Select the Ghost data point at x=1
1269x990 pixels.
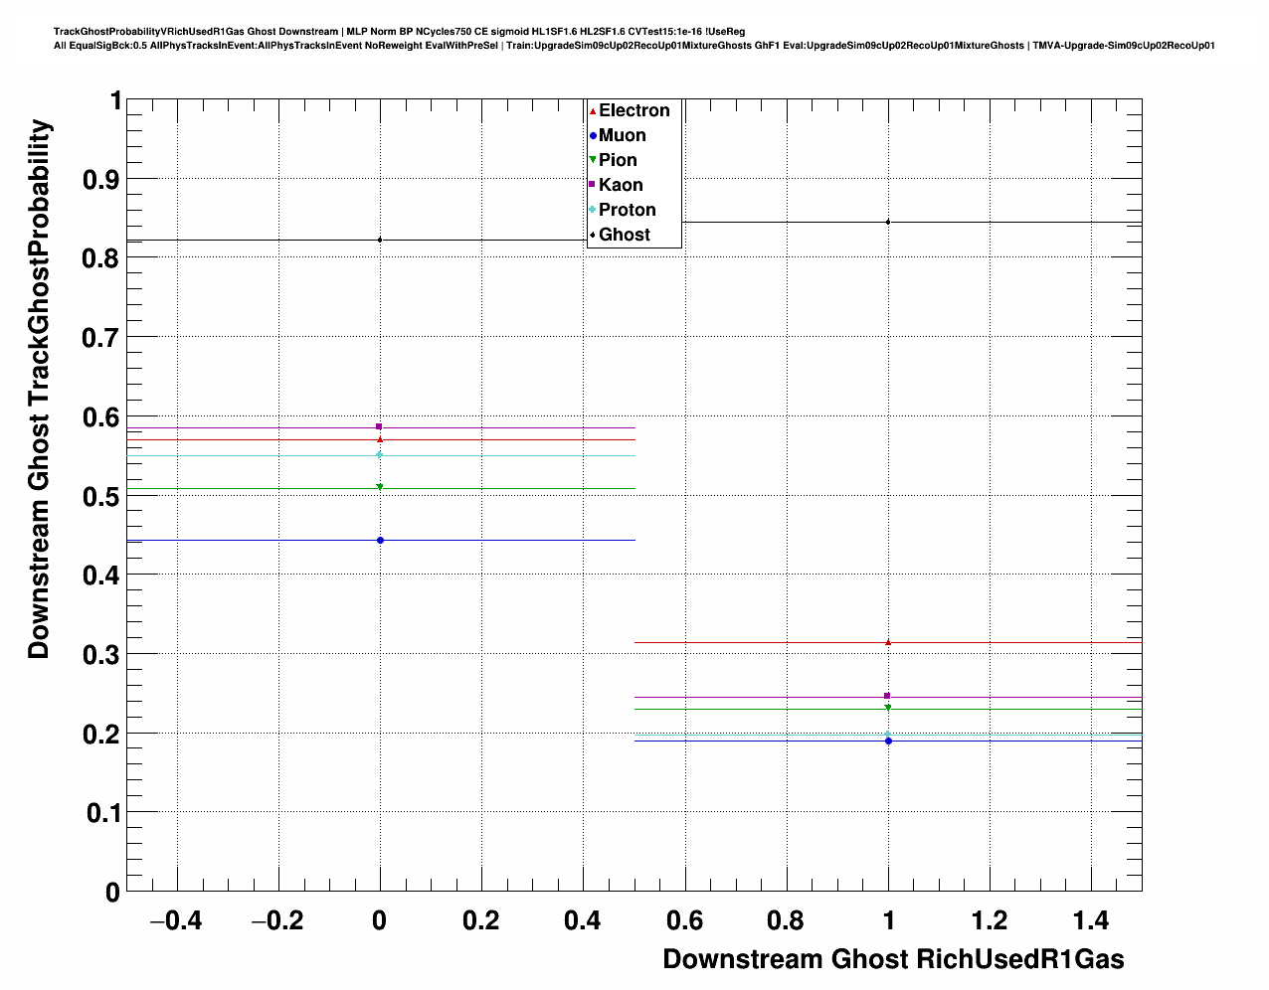coord(888,222)
